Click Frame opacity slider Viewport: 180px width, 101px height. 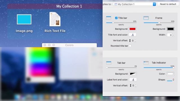(159, 23)
